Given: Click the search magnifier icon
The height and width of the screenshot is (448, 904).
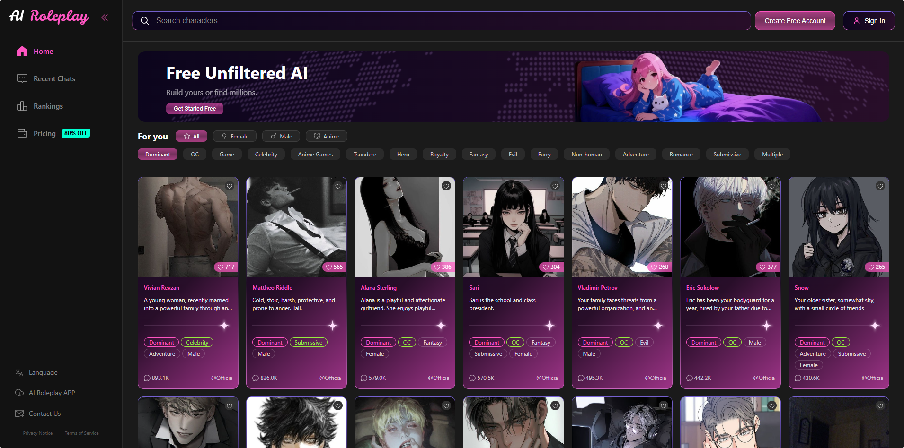Looking at the screenshot, I should tap(145, 20).
